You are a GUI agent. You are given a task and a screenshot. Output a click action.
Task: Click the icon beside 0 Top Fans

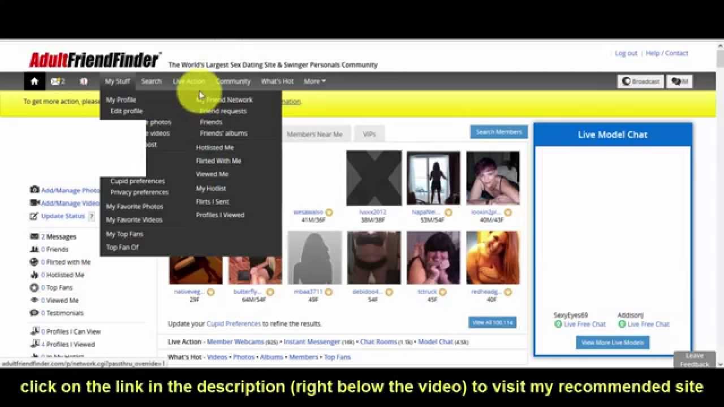35,287
